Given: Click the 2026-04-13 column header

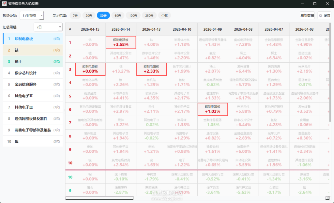Looking at the screenshot, I should 151,29.
